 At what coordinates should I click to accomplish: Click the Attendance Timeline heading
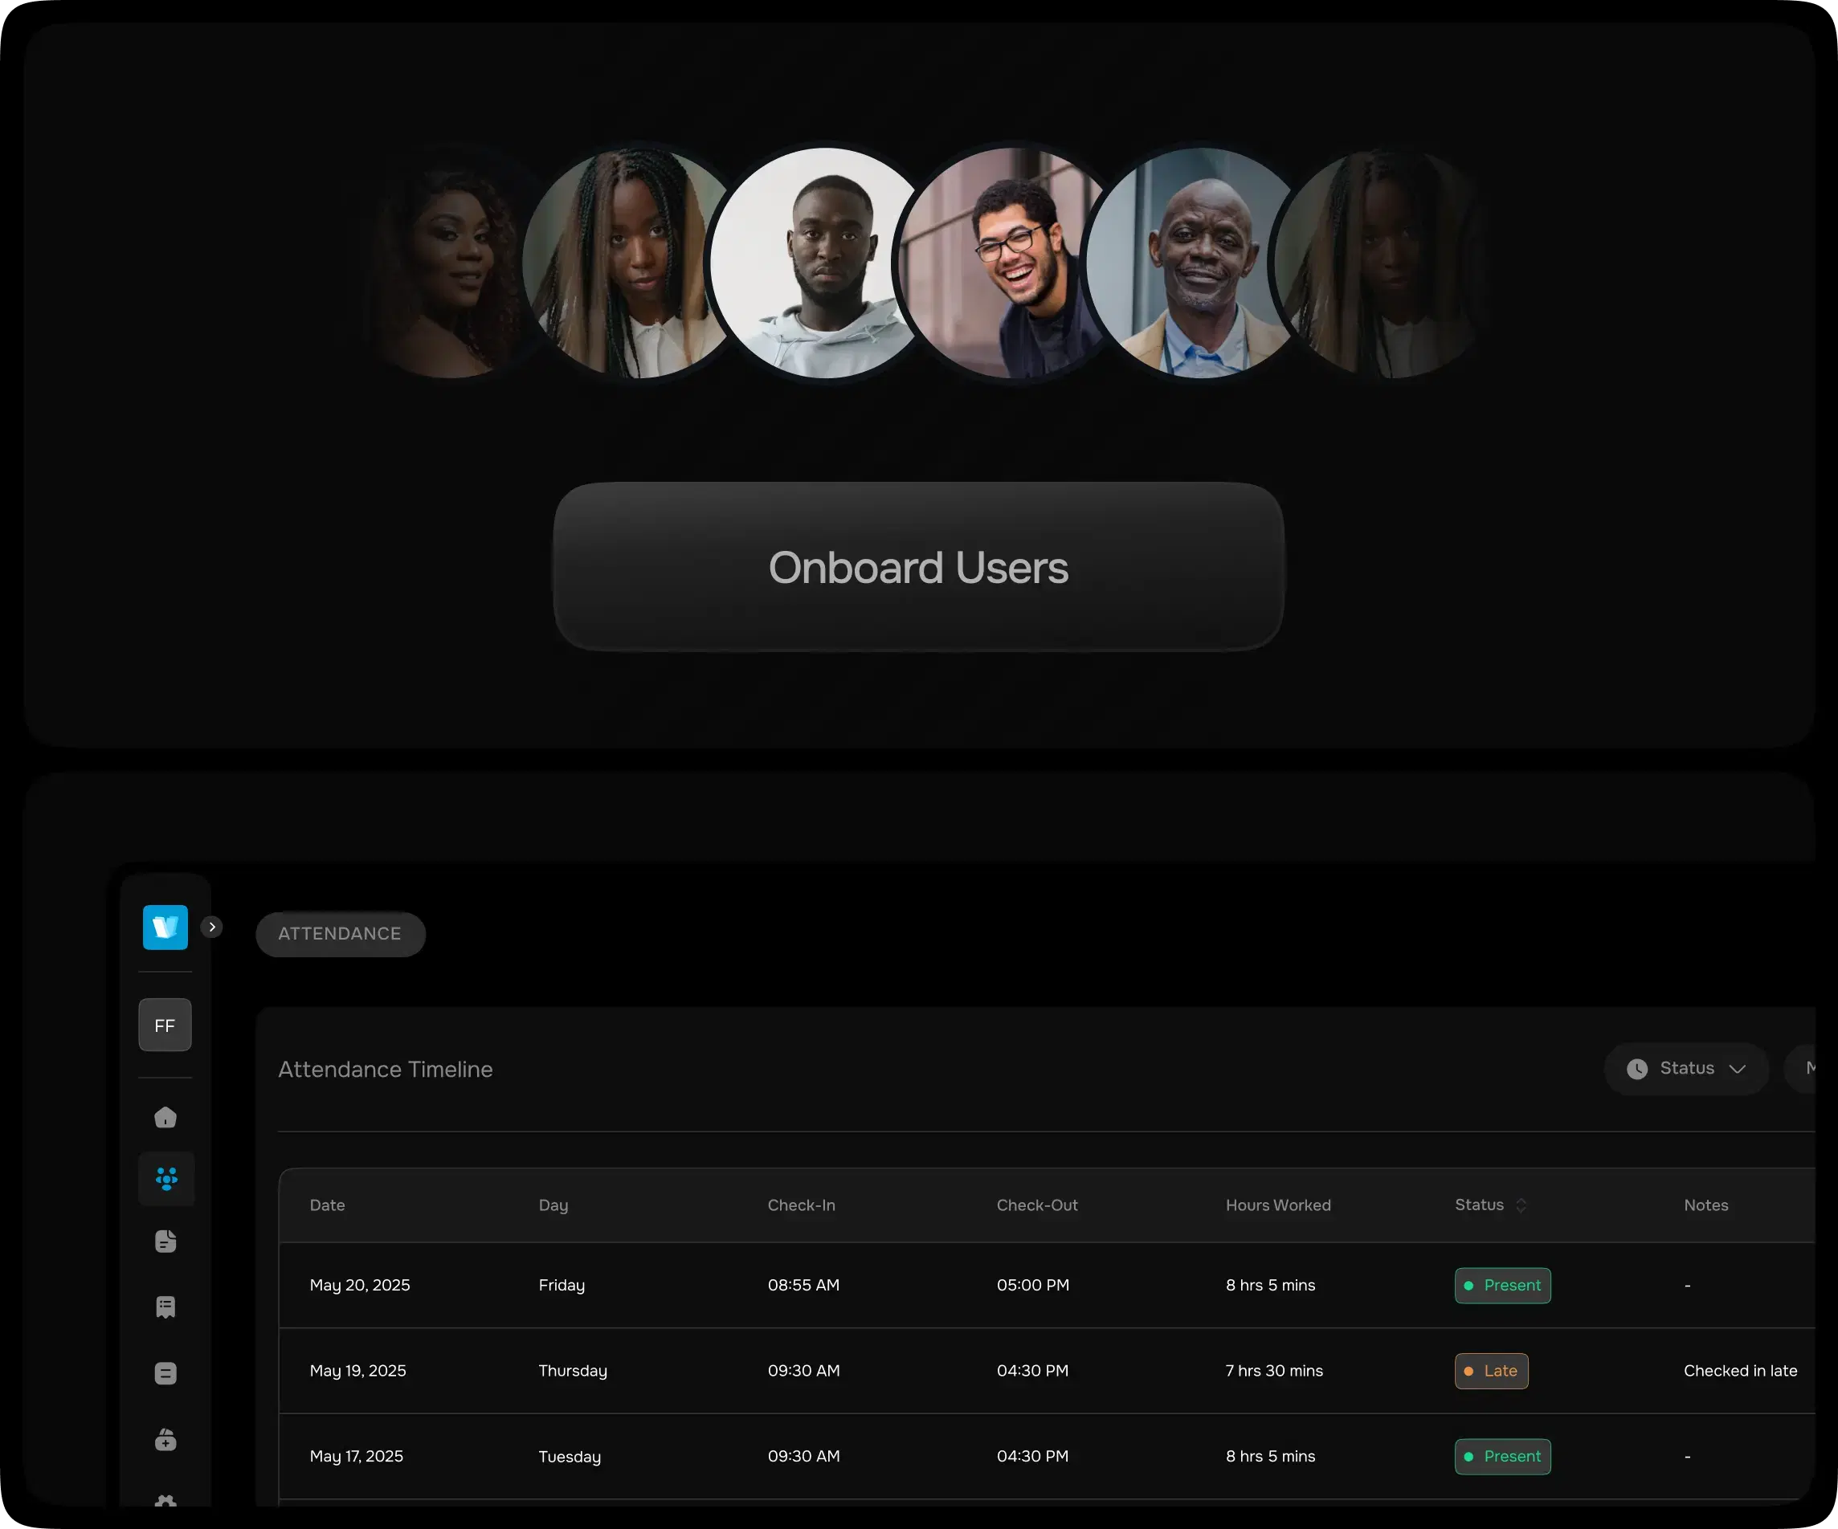[x=385, y=1069]
